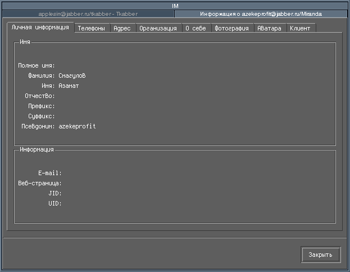This screenshot has width=350, height=272.
Task: Click the Отчество field label
Action: click(x=39, y=96)
